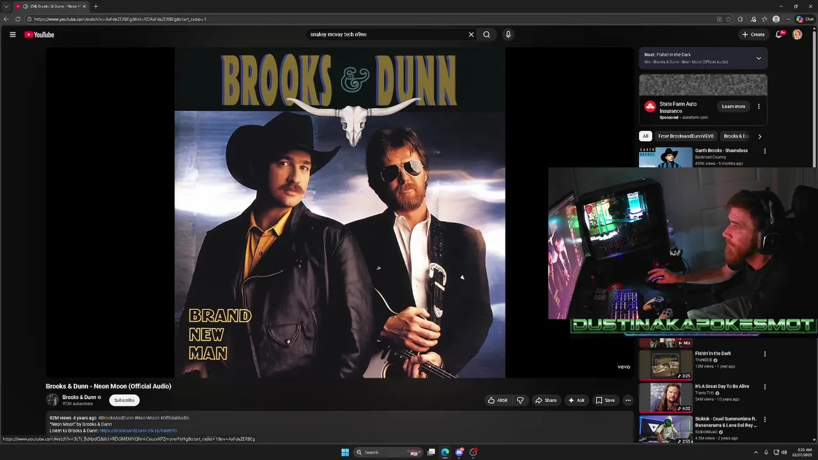Click the Brooks & Dunn channel avatar
Image resolution: width=818 pixels, height=460 pixels.
pyautogui.click(x=52, y=400)
